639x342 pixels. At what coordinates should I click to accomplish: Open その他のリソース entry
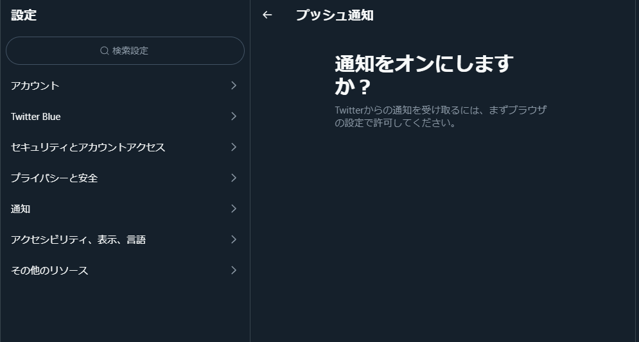tap(125, 270)
